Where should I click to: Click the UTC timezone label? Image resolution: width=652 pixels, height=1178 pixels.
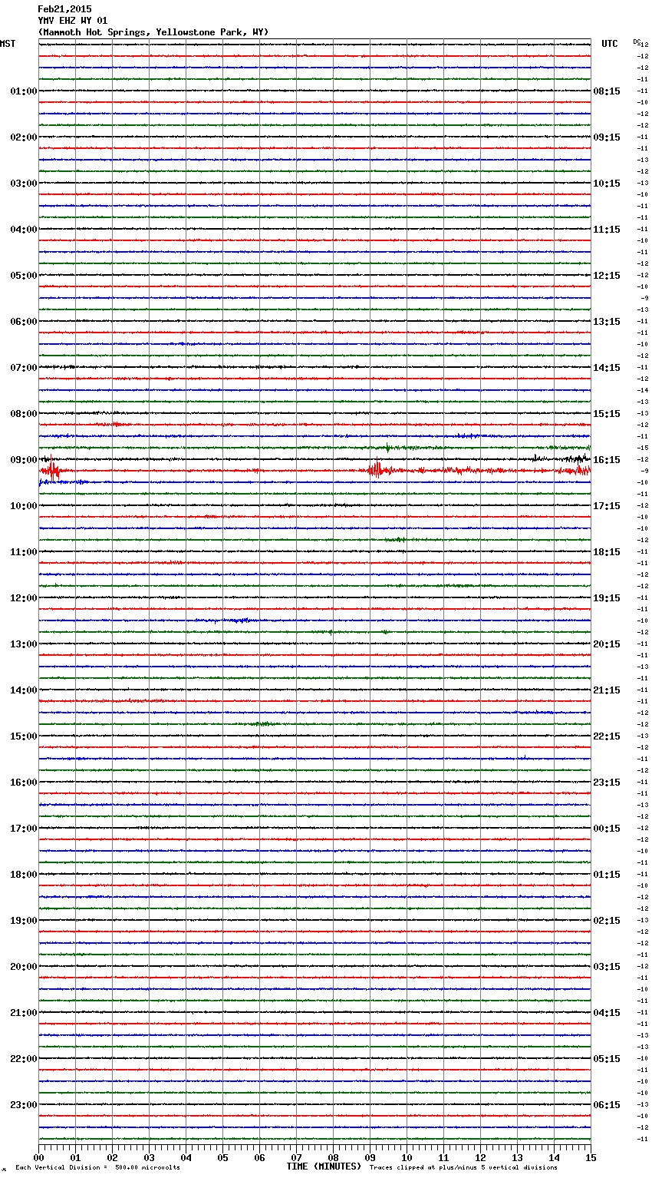coord(610,44)
